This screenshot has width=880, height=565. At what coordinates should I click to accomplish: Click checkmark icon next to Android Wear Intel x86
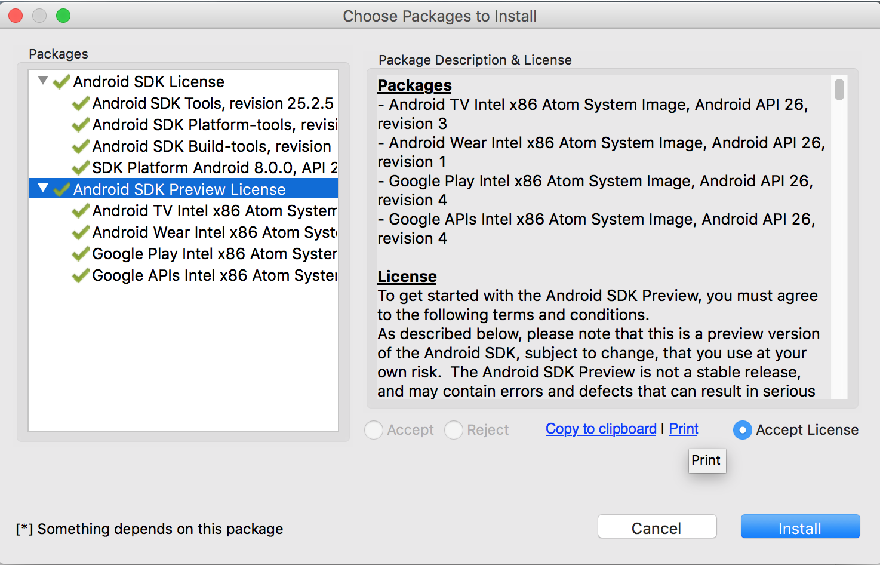81,232
